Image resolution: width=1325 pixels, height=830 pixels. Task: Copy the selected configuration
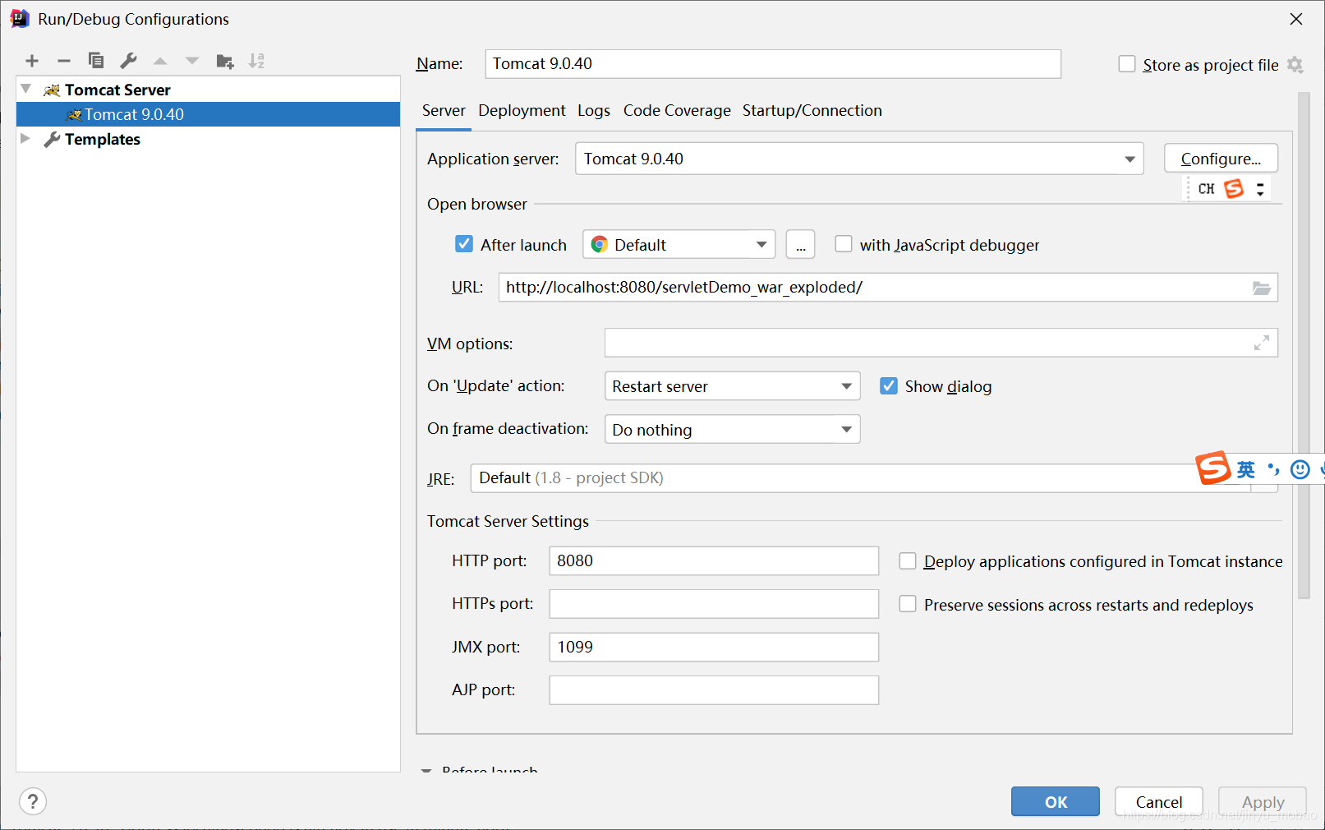point(96,61)
